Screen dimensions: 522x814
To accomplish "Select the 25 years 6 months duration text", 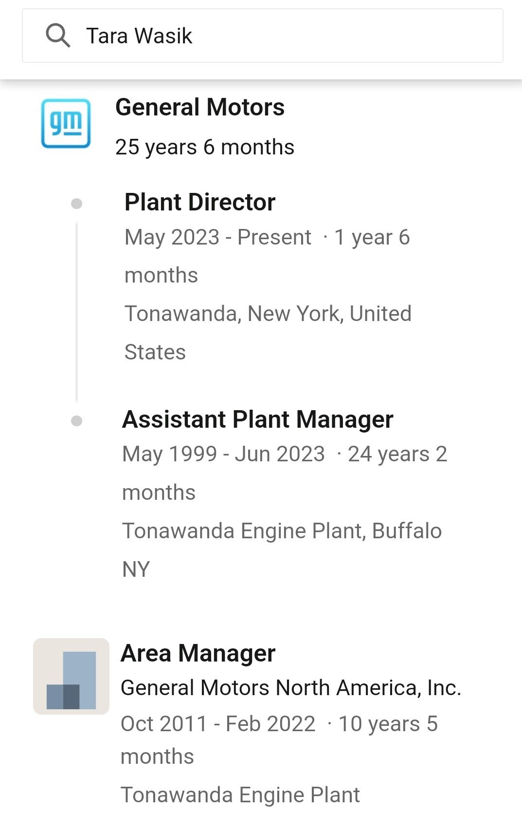I will tap(205, 147).
